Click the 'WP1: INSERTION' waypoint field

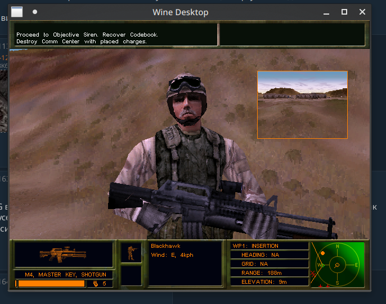[x=270, y=246]
